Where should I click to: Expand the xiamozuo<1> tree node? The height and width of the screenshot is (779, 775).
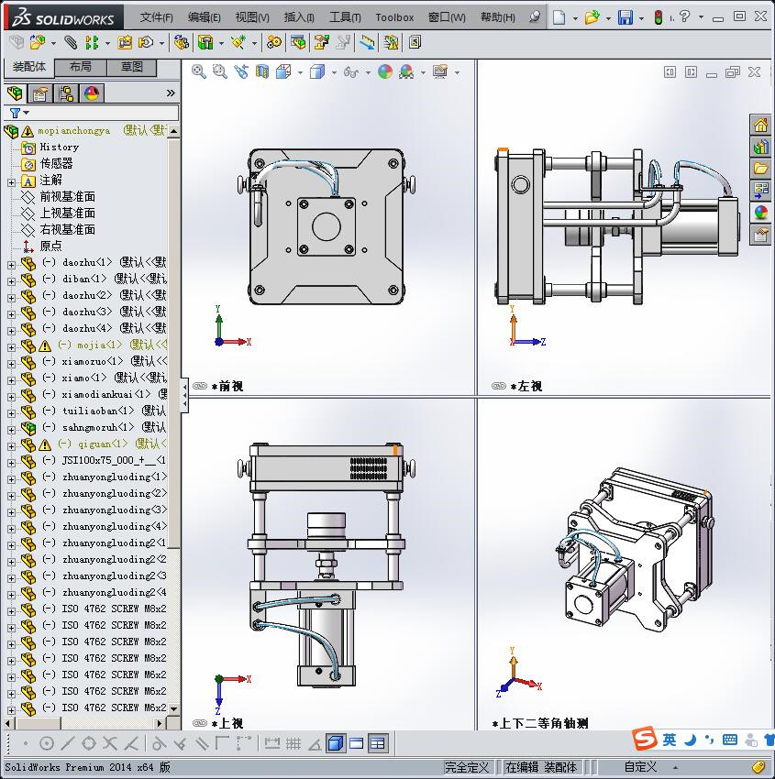tap(11, 364)
